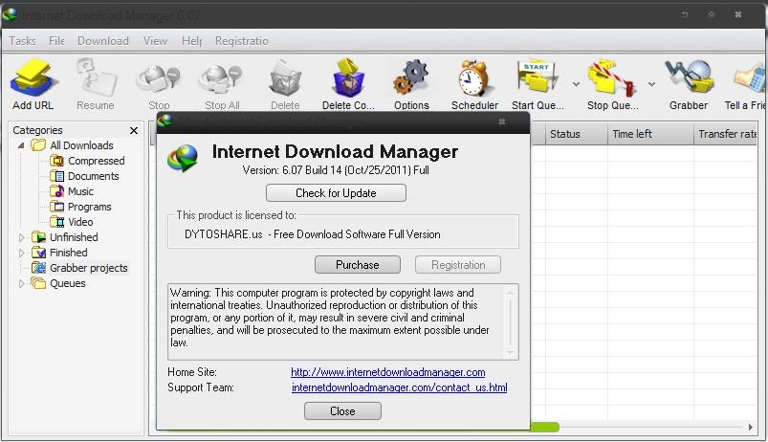
Task: Open Start Queue dropdown arrow
Action: tap(576, 84)
